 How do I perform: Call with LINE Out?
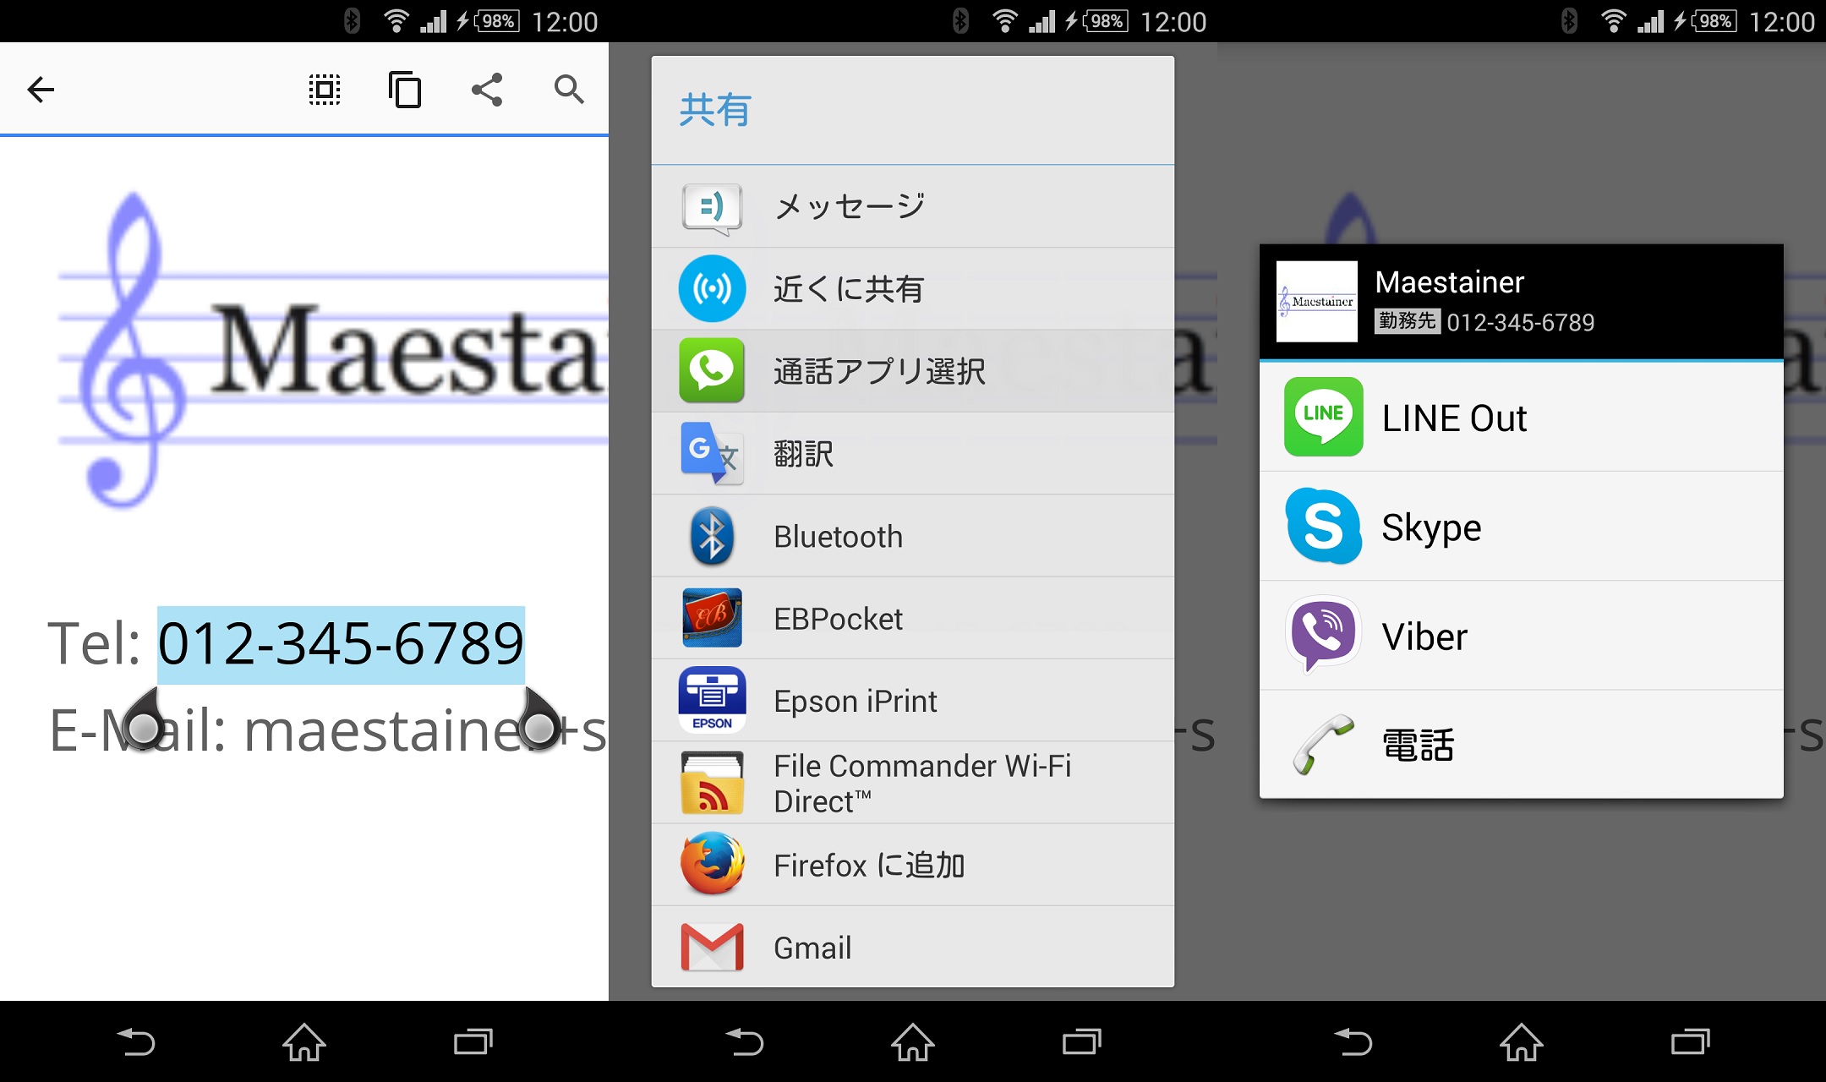click(1322, 417)
